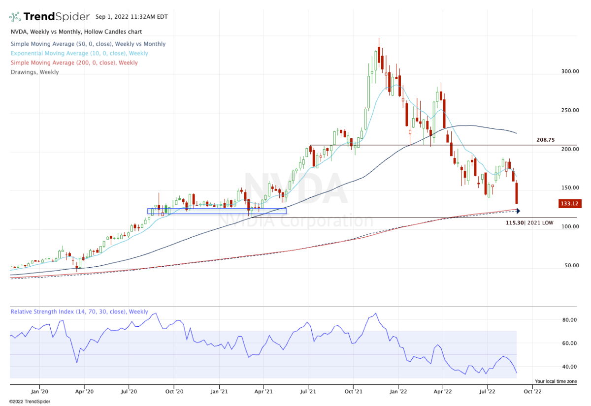The width and height of the screenshot is (591, 406).
Task: Click the TrendSpider spider logo icon
Action: tap(15, 17)
